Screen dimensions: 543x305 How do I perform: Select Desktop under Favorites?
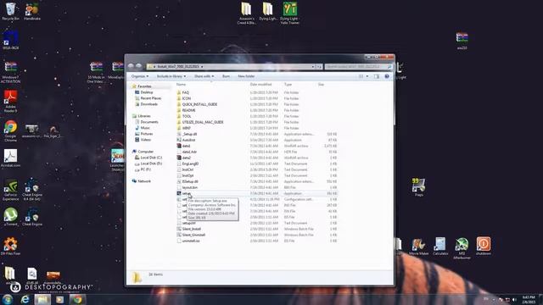click(x=147, y=92)
